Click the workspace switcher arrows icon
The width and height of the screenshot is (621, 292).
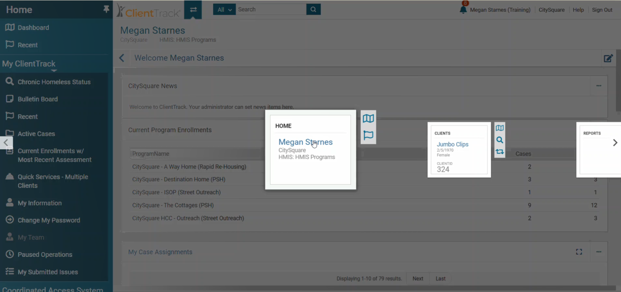[x=193, y=10]
